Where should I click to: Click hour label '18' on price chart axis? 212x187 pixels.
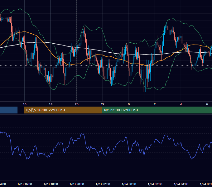pos(51,104)
